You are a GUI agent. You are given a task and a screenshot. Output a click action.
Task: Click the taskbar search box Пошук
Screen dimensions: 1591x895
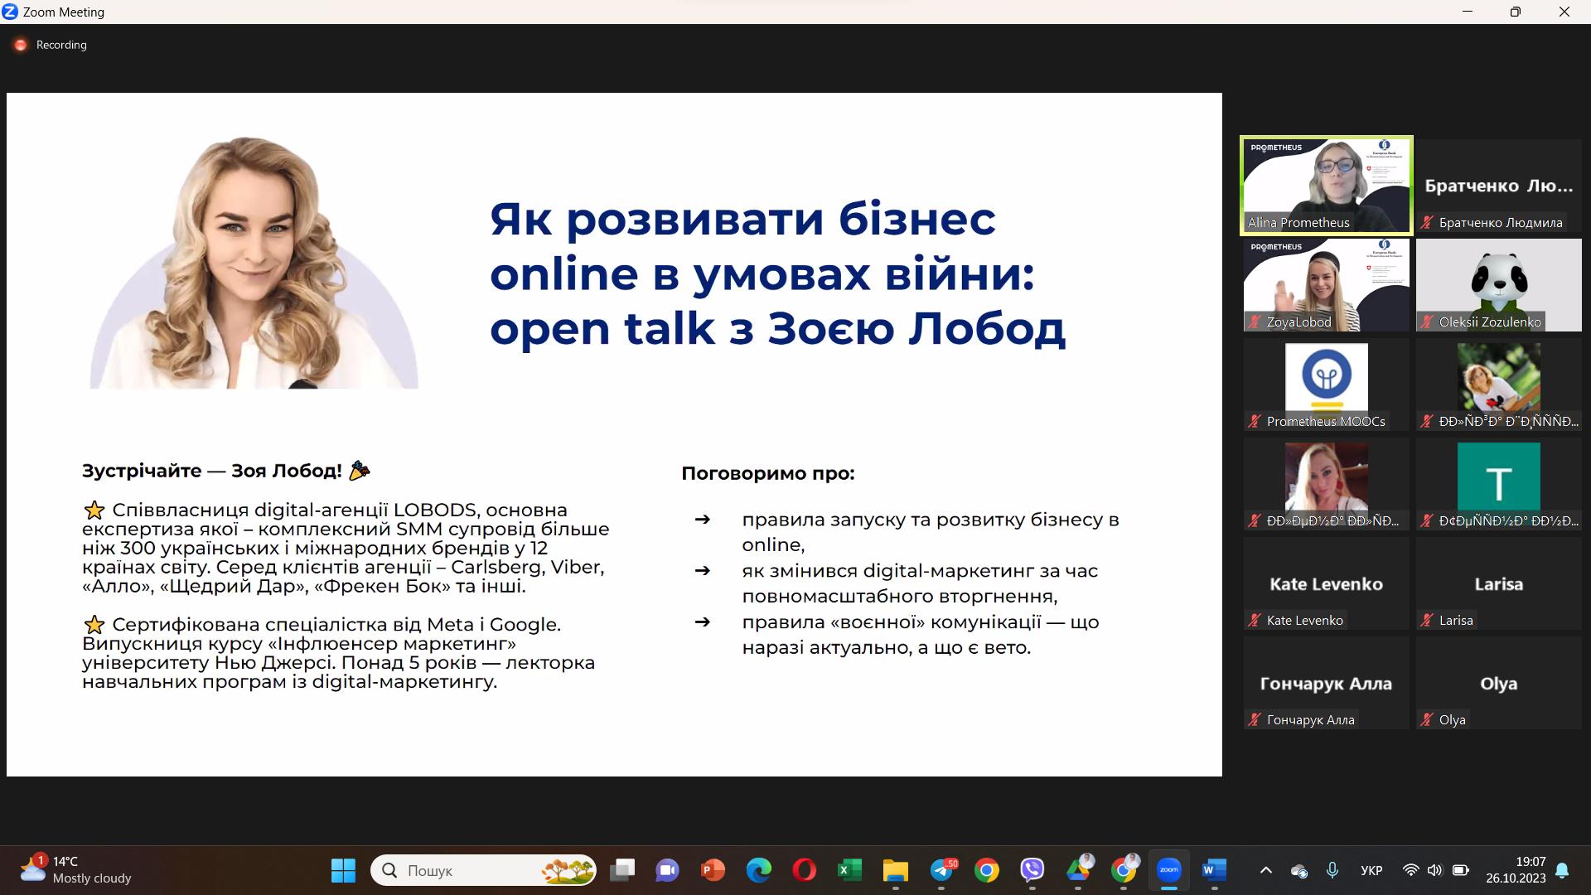(483, 870)
